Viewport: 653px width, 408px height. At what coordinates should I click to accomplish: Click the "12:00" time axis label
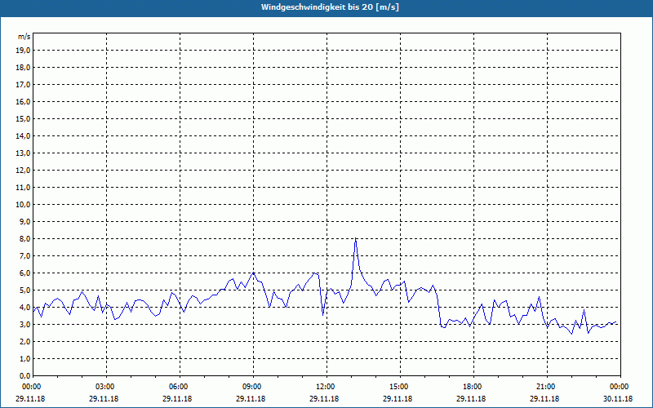(x=324, y=387)
